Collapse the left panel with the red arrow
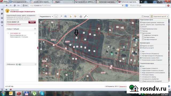 pyautogui.click(x=38, y=48)
